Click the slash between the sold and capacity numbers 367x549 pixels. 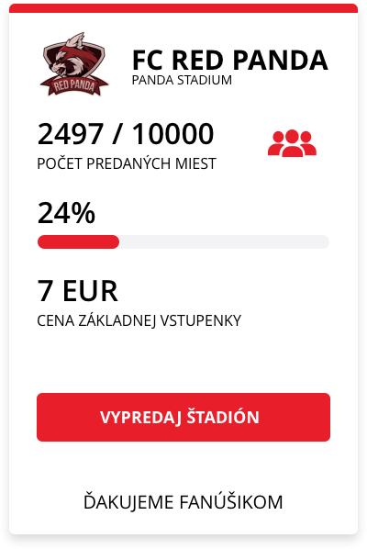[118, 134]
